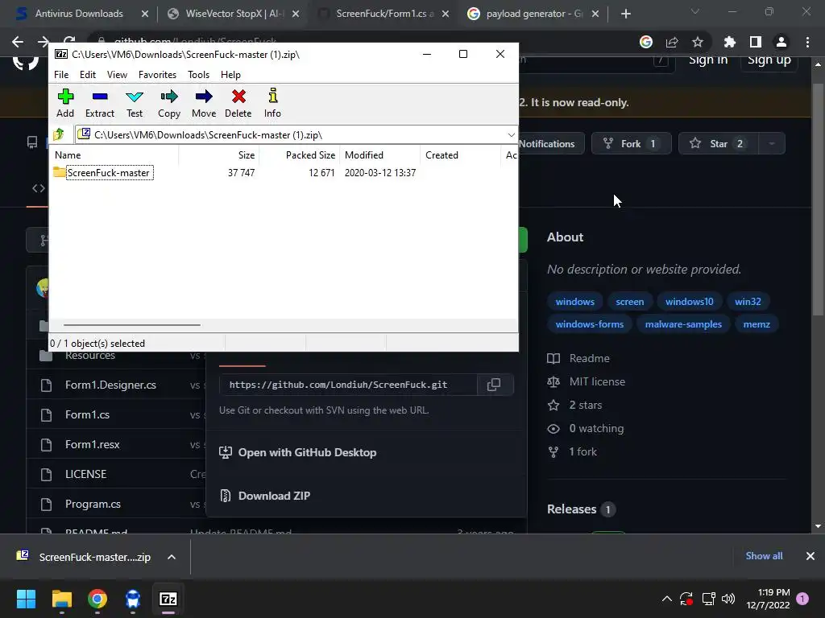Share this page via Chrome icon
The width and height of the screenshot is (825, 618).
click(672, 42)
